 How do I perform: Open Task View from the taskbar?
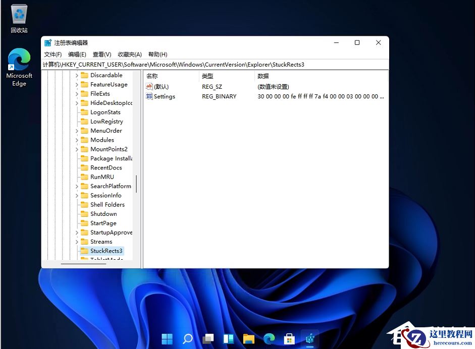[207, 339]
